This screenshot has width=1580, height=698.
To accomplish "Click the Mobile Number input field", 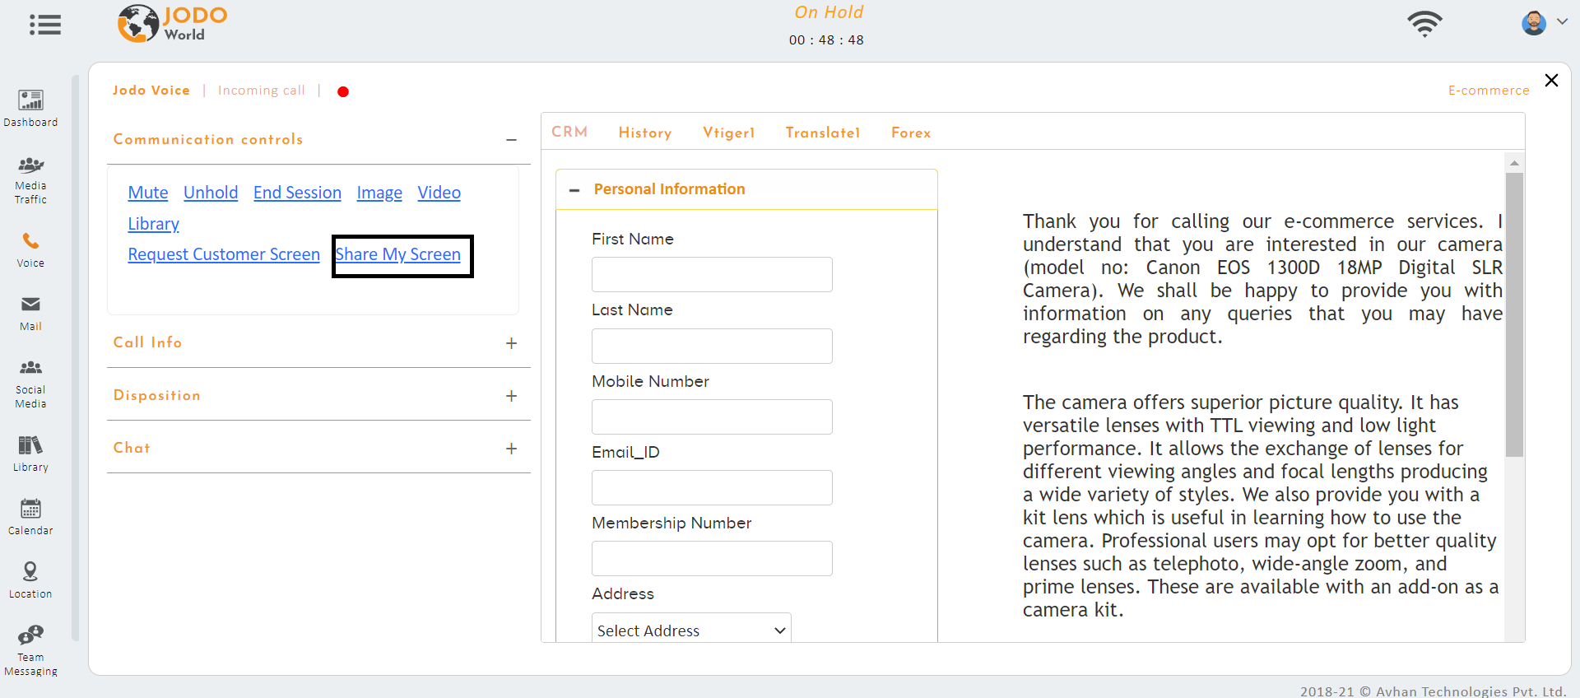I will point(712,416).
